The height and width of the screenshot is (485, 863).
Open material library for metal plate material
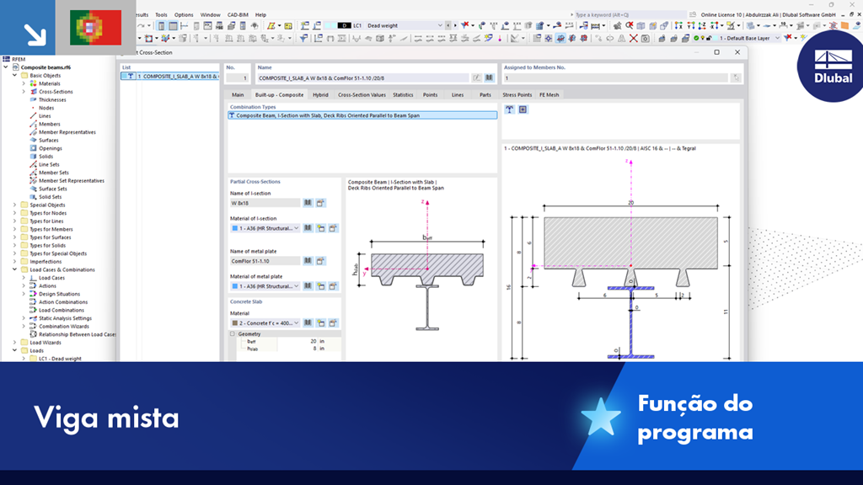click(x=308, y=286)
